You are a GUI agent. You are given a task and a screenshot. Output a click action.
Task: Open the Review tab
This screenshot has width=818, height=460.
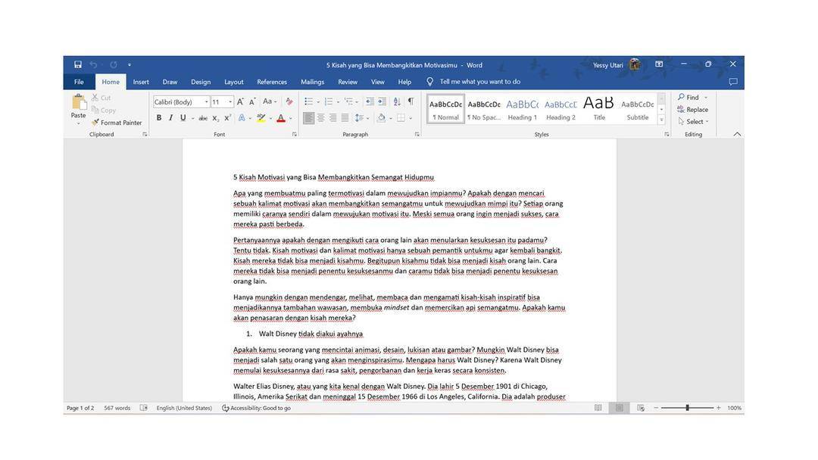(348, 82)
